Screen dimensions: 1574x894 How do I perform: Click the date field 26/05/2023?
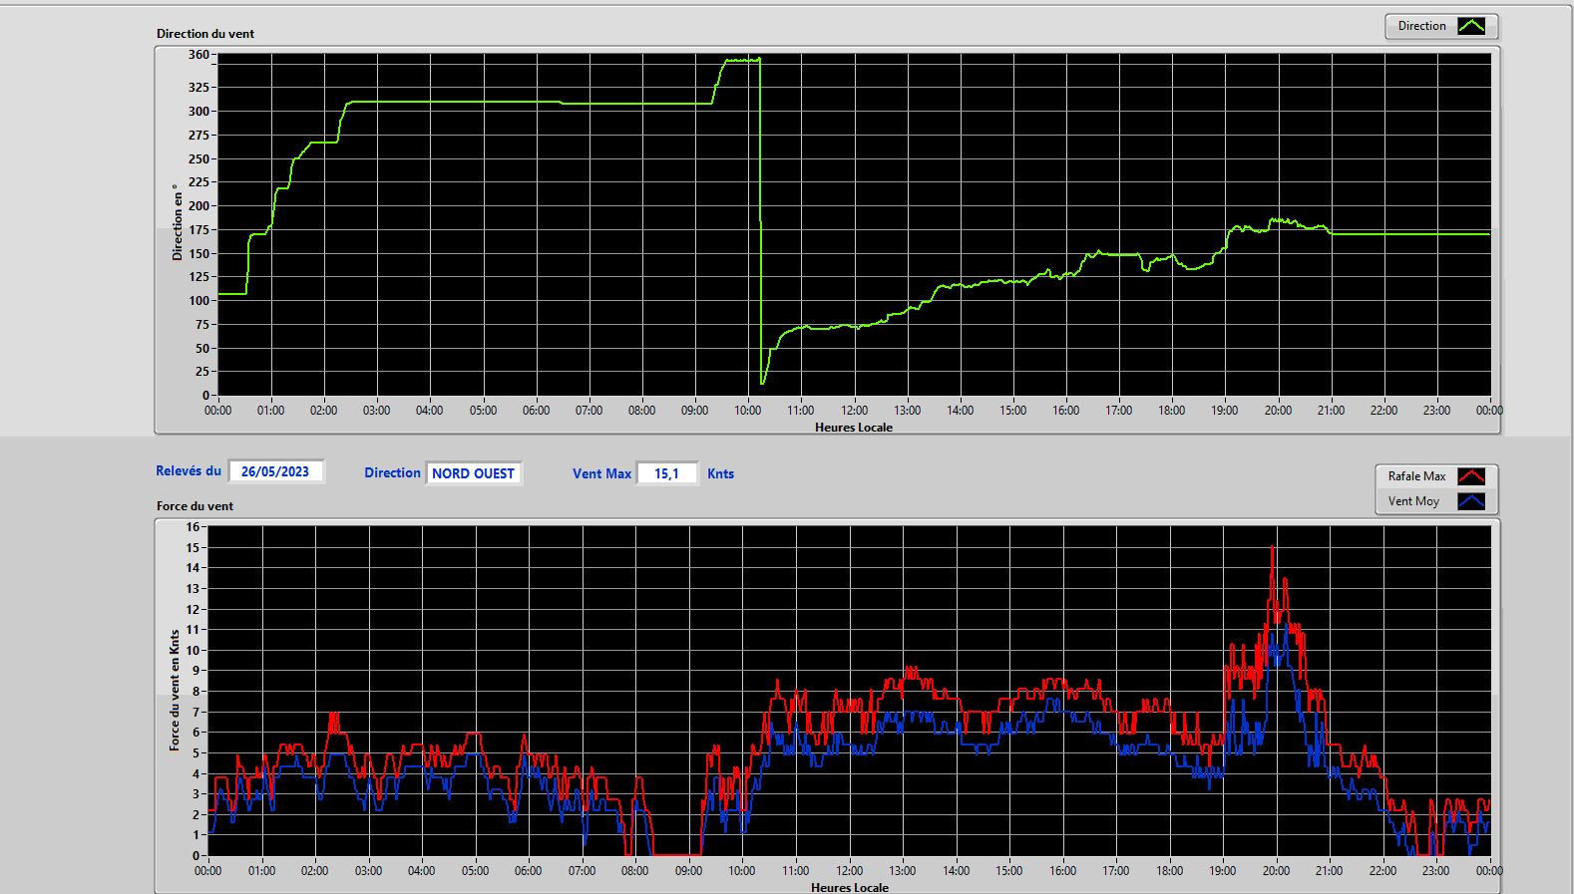pyautogui.click(x=275, y=471)
